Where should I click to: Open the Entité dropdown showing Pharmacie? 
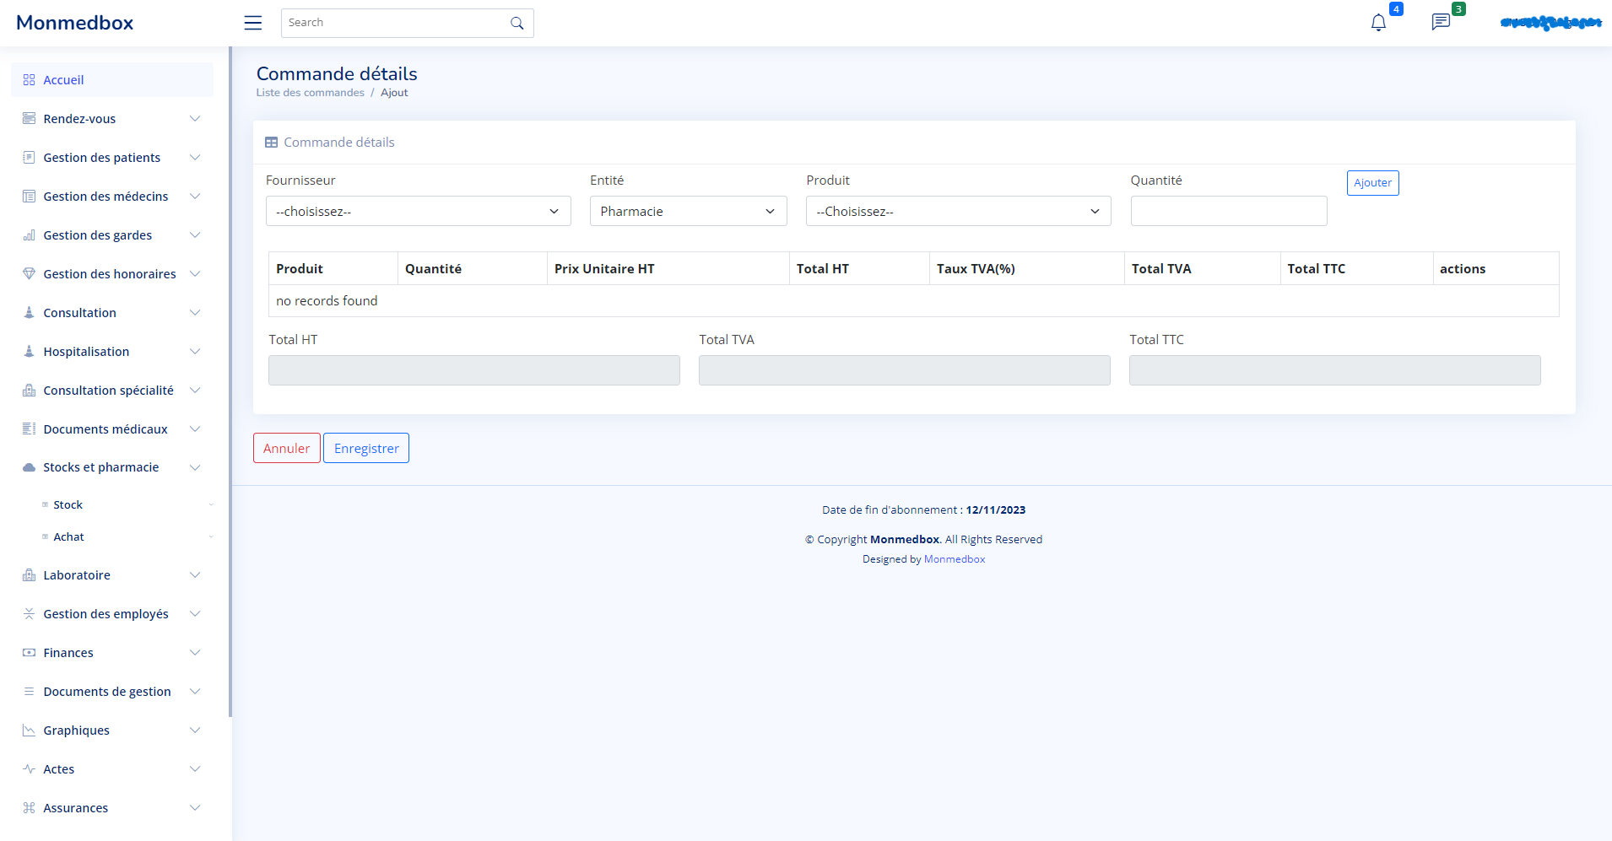point(688,211)
